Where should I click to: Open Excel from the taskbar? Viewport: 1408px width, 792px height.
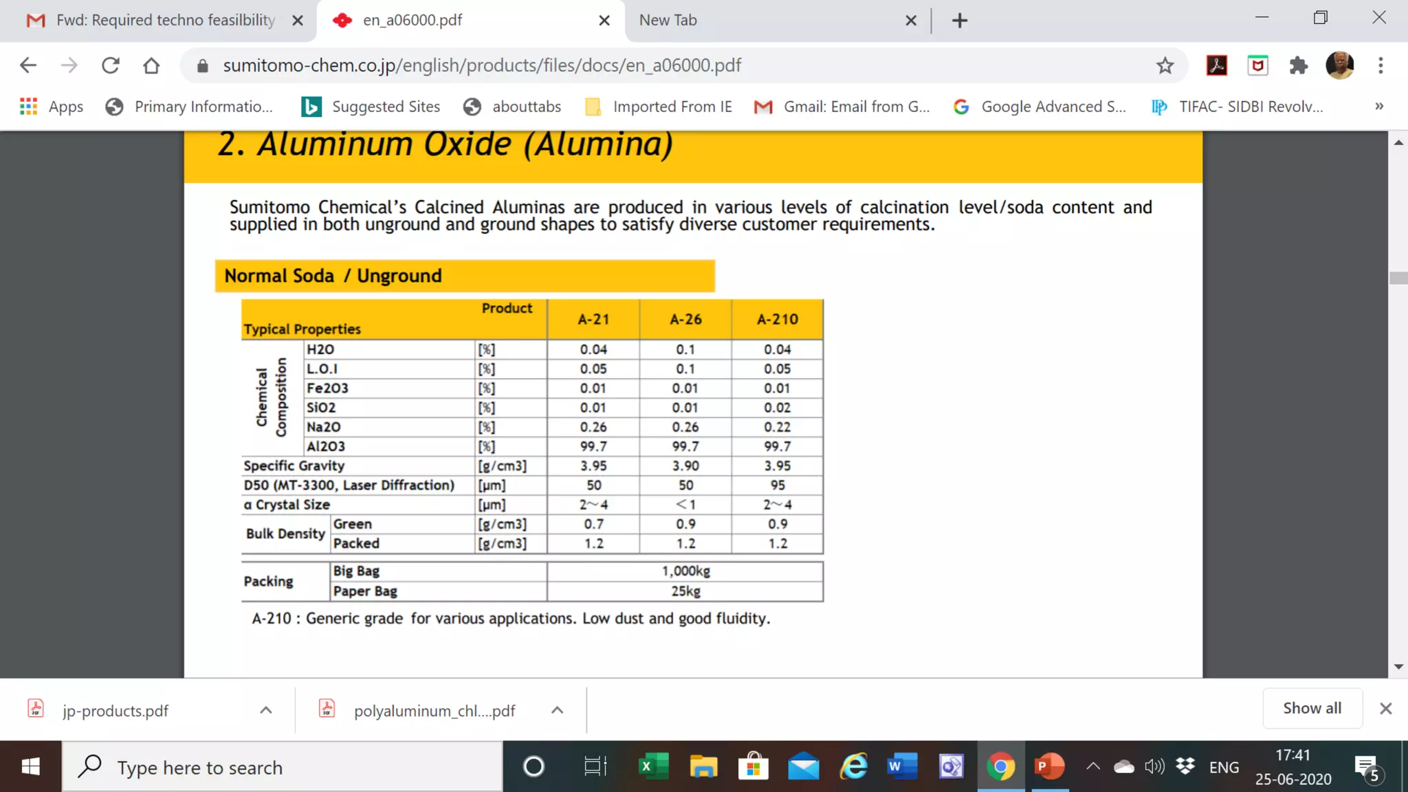tap(652, 767)
